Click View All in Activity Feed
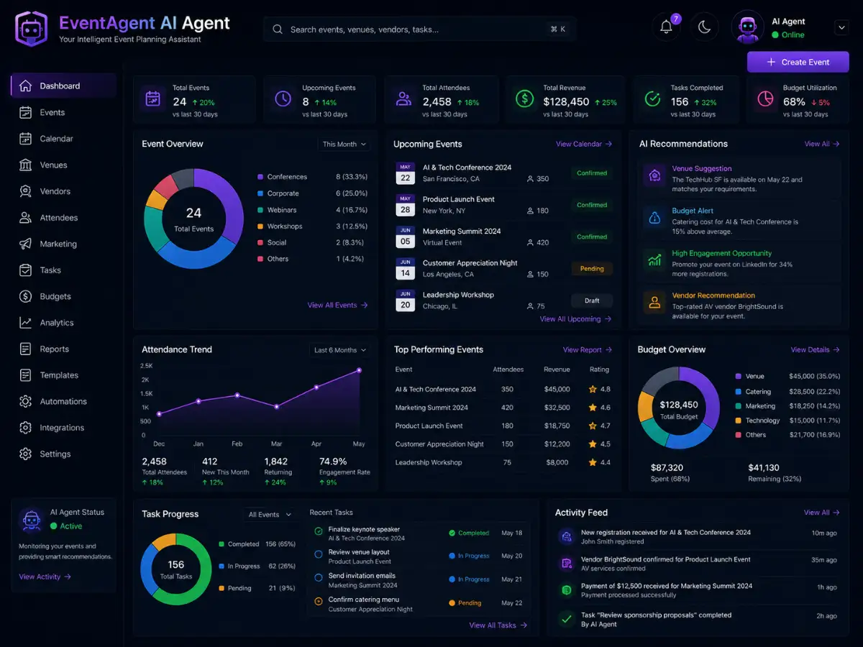Viewport: 863px width, 647px height. (x=822, y=513)
